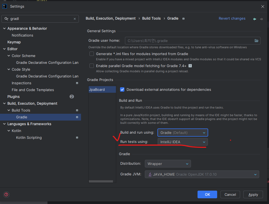Uncheck Download external annotations for dependencies

pos(122,89)
